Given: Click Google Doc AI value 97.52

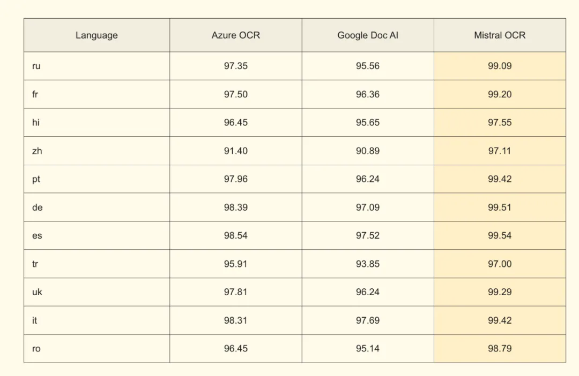Looking at the screenshot, I should pyautogui.click(x=368, y=236).
